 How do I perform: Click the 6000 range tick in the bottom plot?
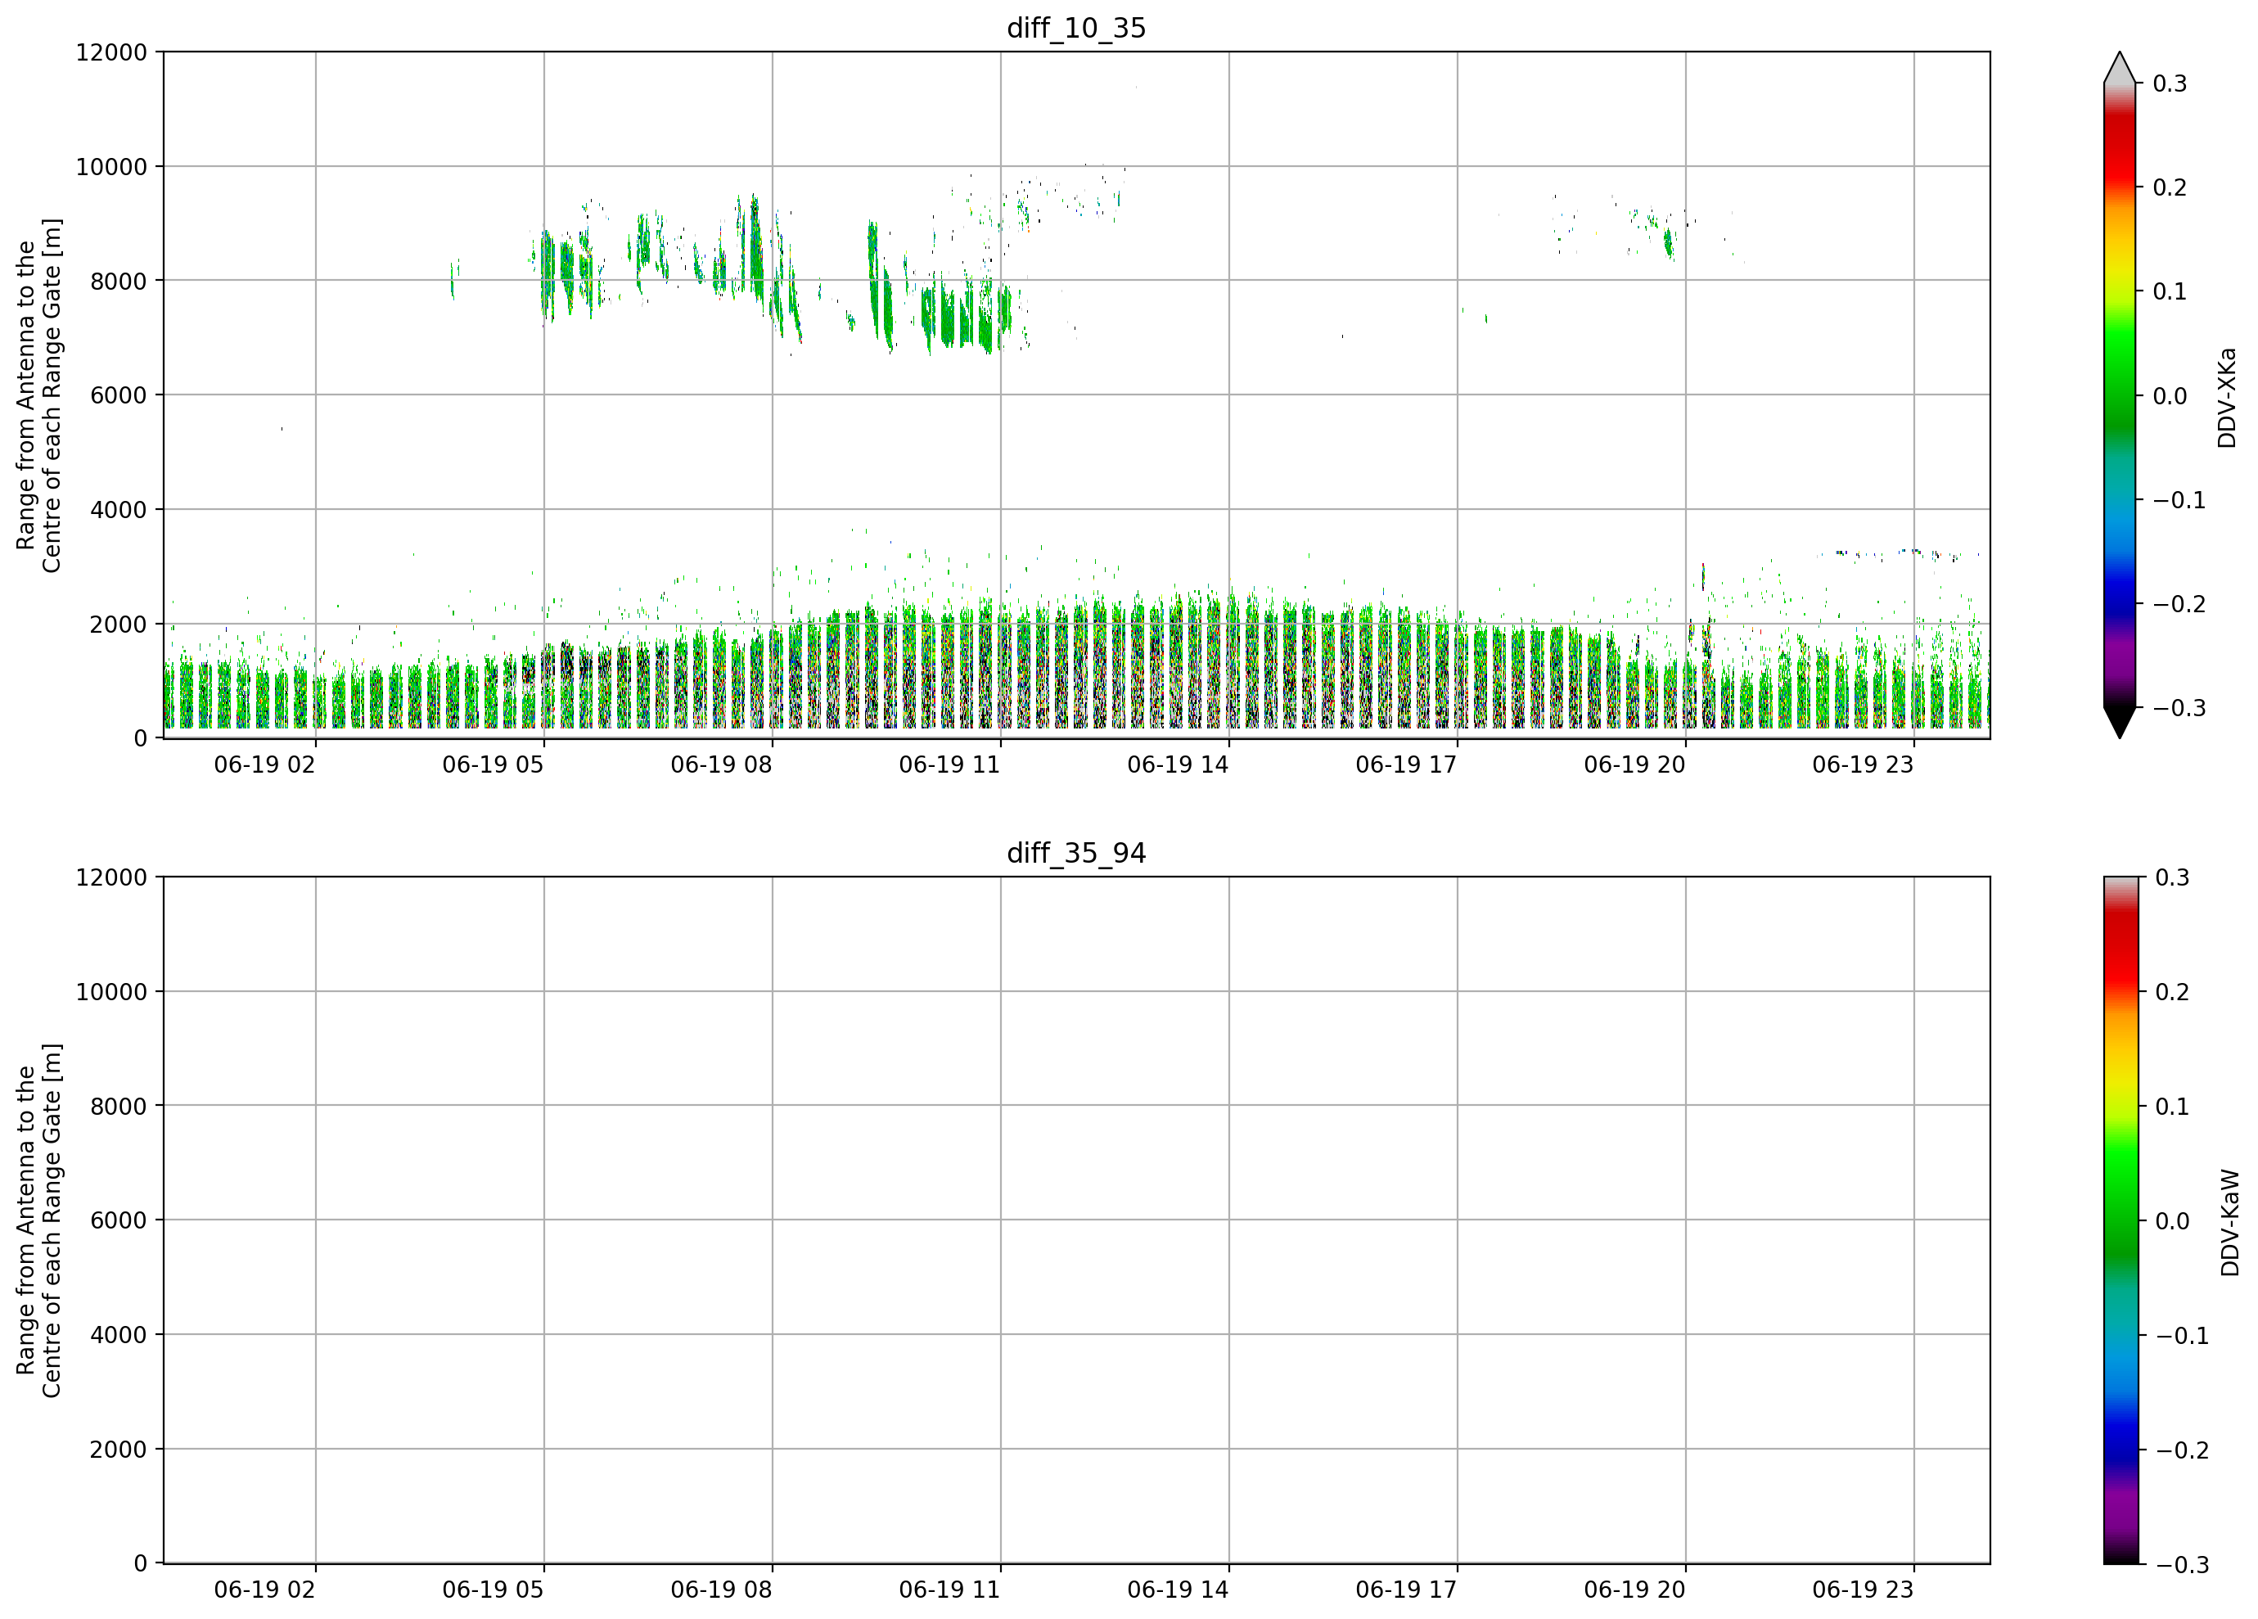click(x=119, y=1220)
